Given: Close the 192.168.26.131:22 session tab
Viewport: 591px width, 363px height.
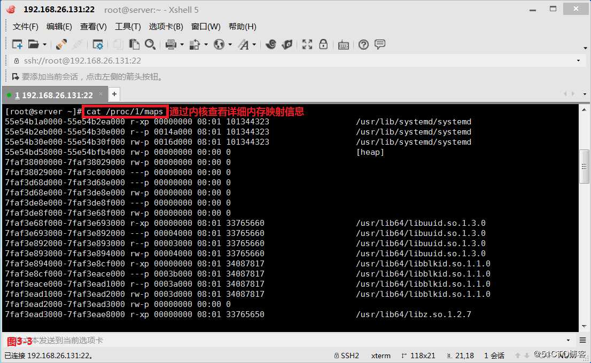Looking at the screenshot, I should pos(100,94).
